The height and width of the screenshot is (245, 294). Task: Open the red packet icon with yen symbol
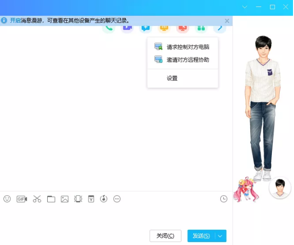pos(91,199)
